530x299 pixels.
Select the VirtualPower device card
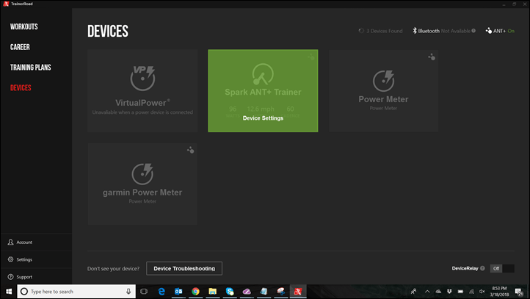click(x=142, y=90)
